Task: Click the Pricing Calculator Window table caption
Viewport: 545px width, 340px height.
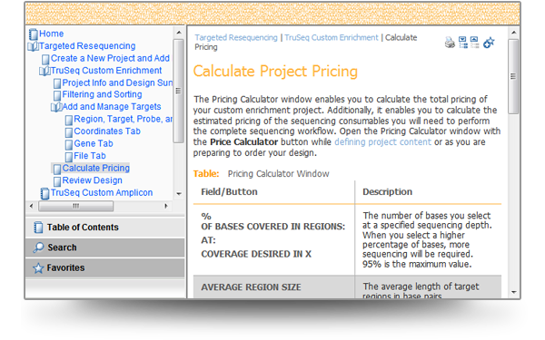Action: pyautogui.click(x=279, y=174)
